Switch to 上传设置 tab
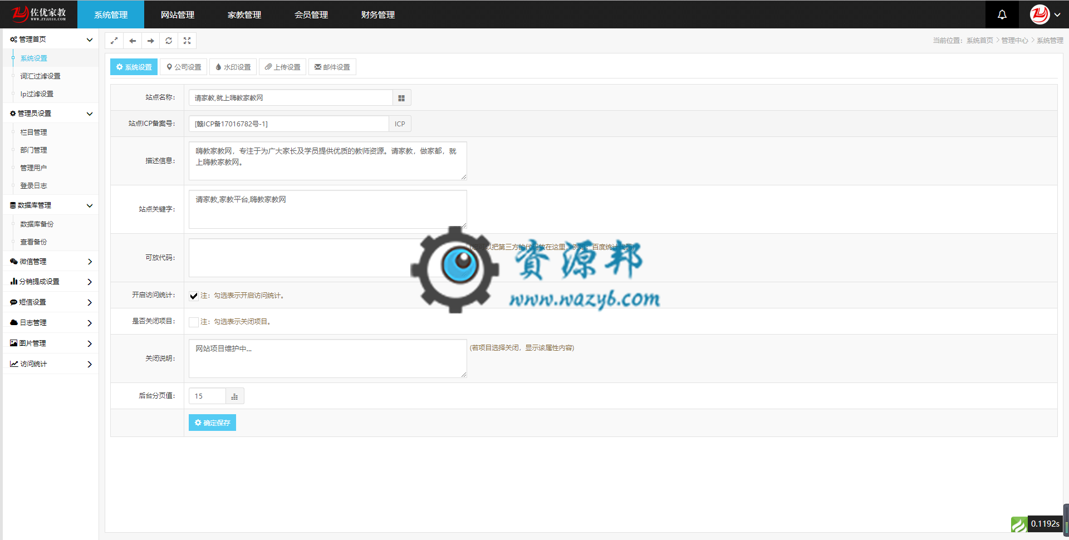 coord(283,67)
